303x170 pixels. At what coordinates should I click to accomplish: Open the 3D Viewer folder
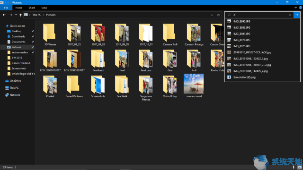[50, 34]
